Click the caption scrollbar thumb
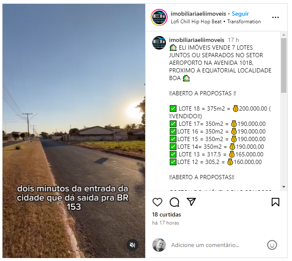 [284, 66]
